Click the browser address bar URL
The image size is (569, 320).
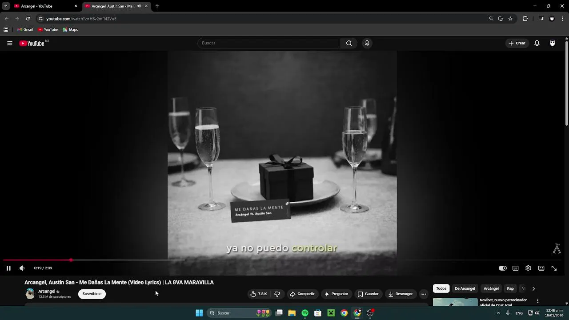(81, 19)
